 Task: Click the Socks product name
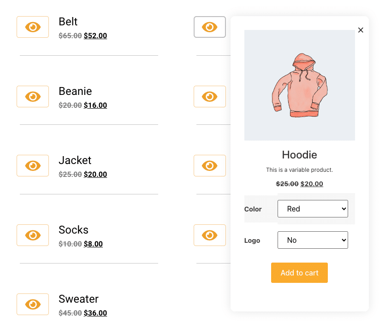74,229
